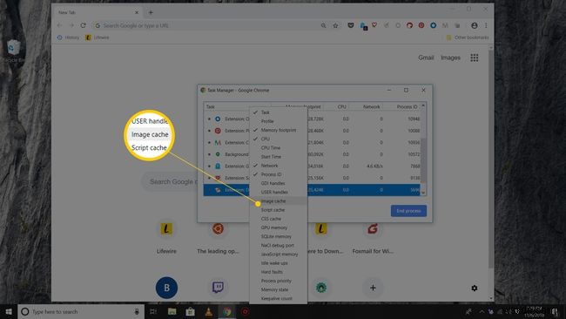Open the Twitch shortcut tile
Viewport: 566px width, 319px height.
[218, 288]
